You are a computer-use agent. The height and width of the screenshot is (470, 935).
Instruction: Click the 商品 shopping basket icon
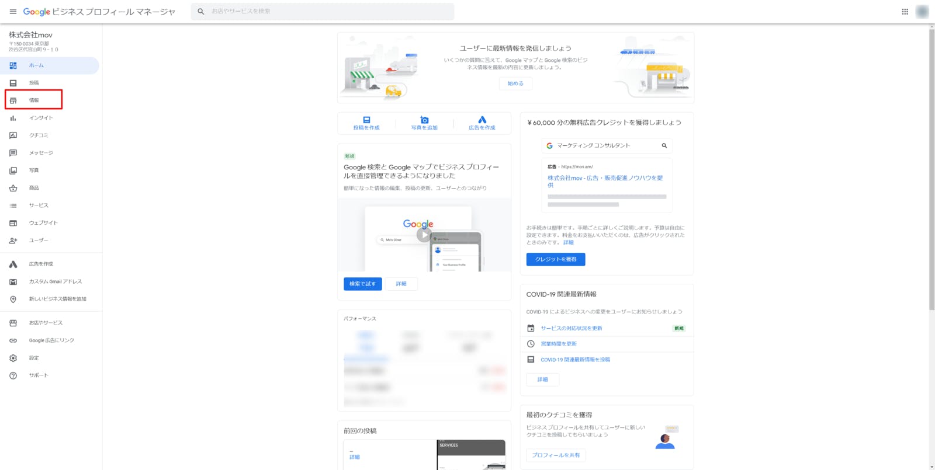click(13, 188)
